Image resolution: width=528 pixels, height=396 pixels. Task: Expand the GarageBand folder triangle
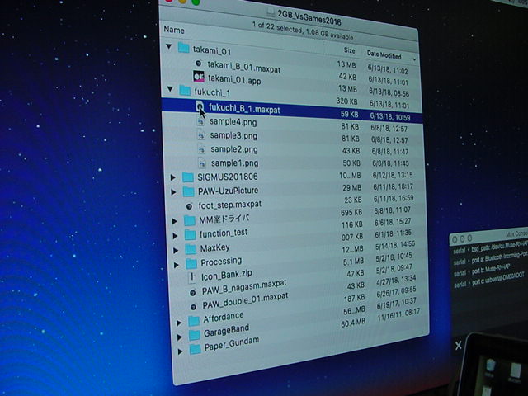(x=180, y=337)
